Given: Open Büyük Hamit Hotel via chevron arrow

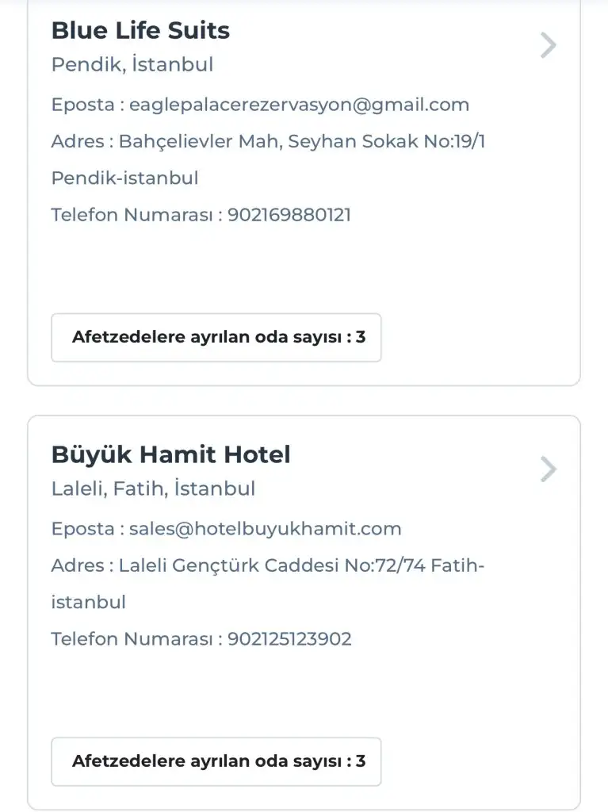Looking at the screenshot, I should 548,470.
